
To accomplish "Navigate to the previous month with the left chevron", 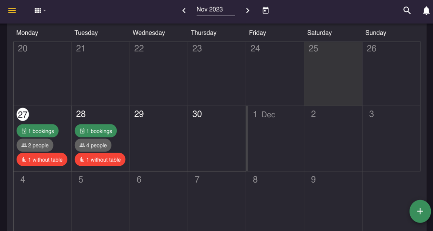I will pos(184,10).
